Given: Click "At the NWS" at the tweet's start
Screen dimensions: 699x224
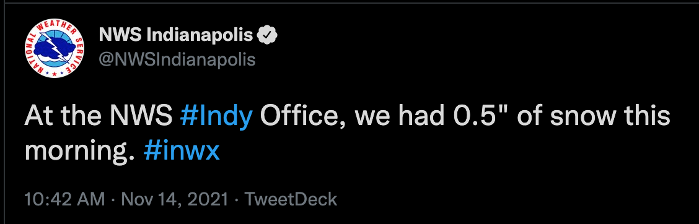Looking at the screenshot, I should [x=99, y=116].
